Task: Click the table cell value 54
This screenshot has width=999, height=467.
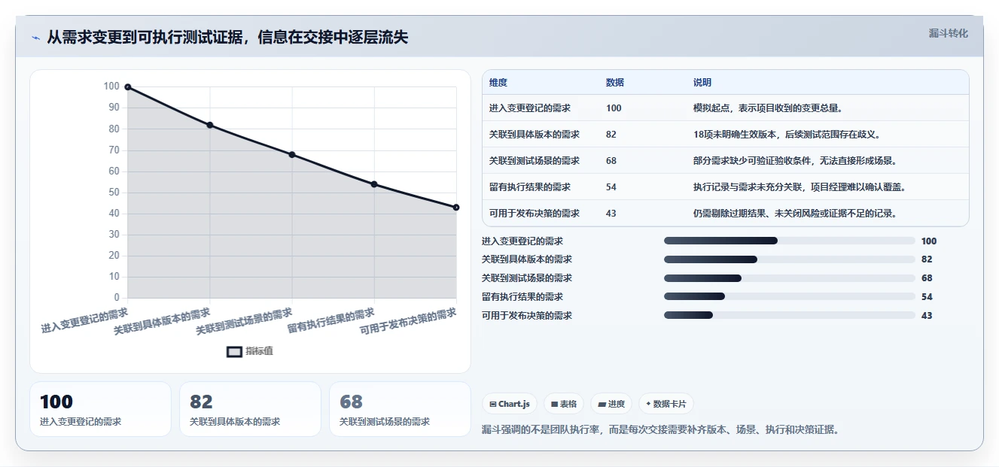Action: pos(611,187)
